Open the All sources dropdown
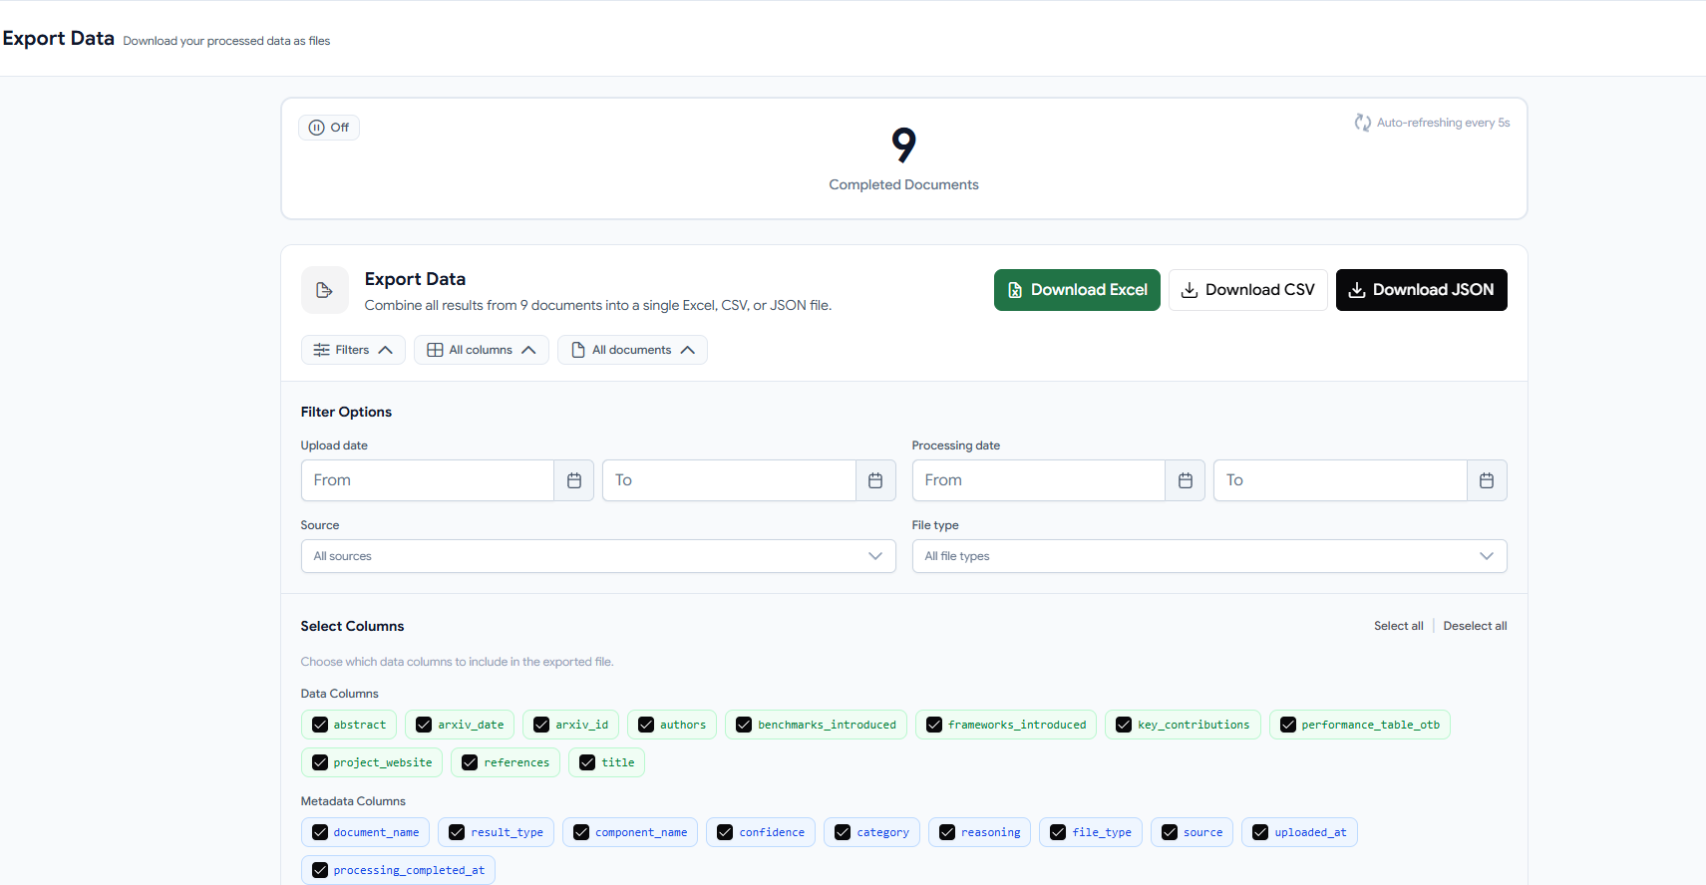 pyautogui.click(x=598, y=556)
